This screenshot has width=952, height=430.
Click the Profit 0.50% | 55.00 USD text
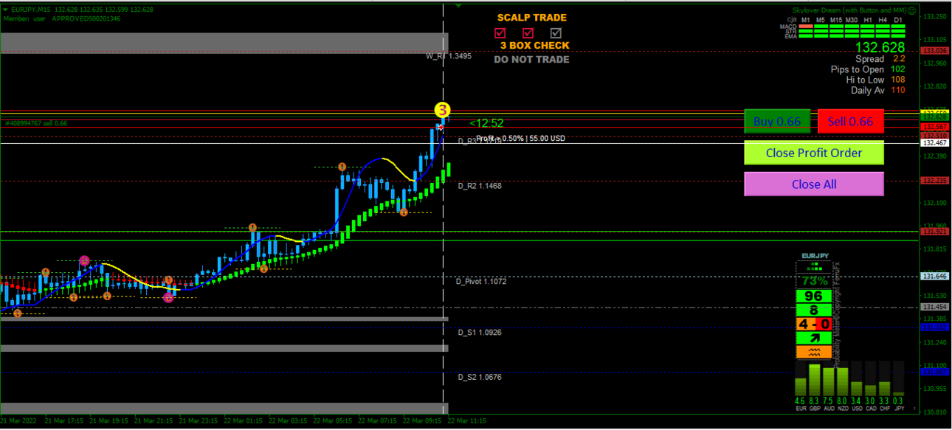521,139
